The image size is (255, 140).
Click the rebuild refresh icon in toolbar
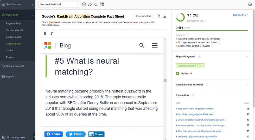tap(96, 4)
